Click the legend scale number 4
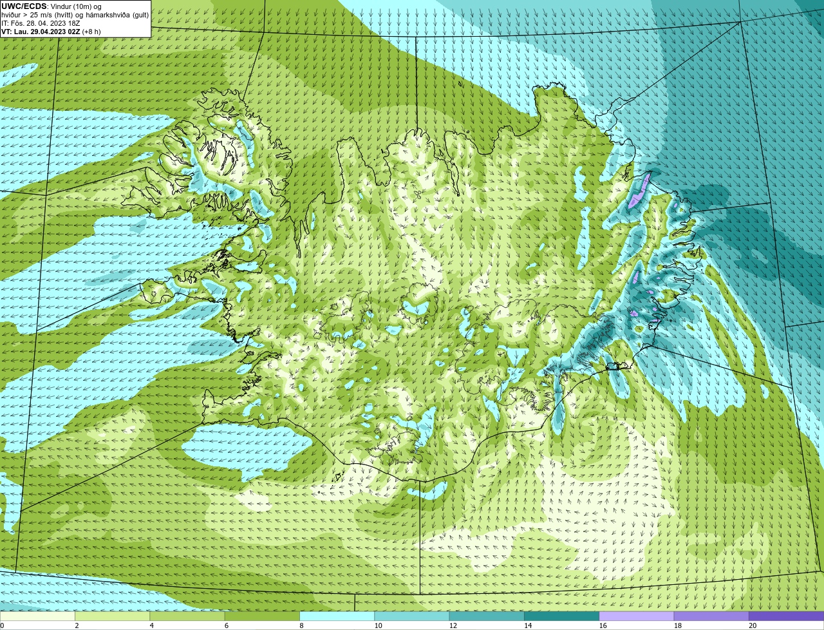Screen dimensions: 824x630 click(151, 625)
